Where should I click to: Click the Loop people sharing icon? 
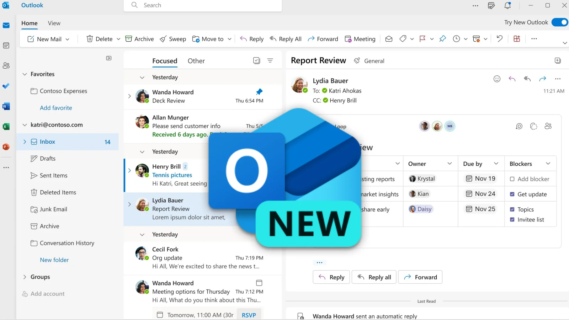coord(548,126)
